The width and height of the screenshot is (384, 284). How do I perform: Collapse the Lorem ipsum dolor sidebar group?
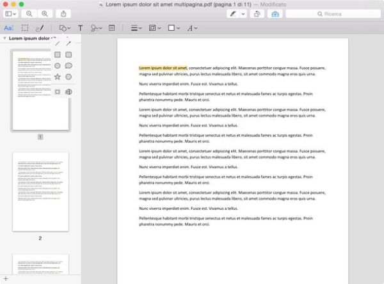coord(4,38)
